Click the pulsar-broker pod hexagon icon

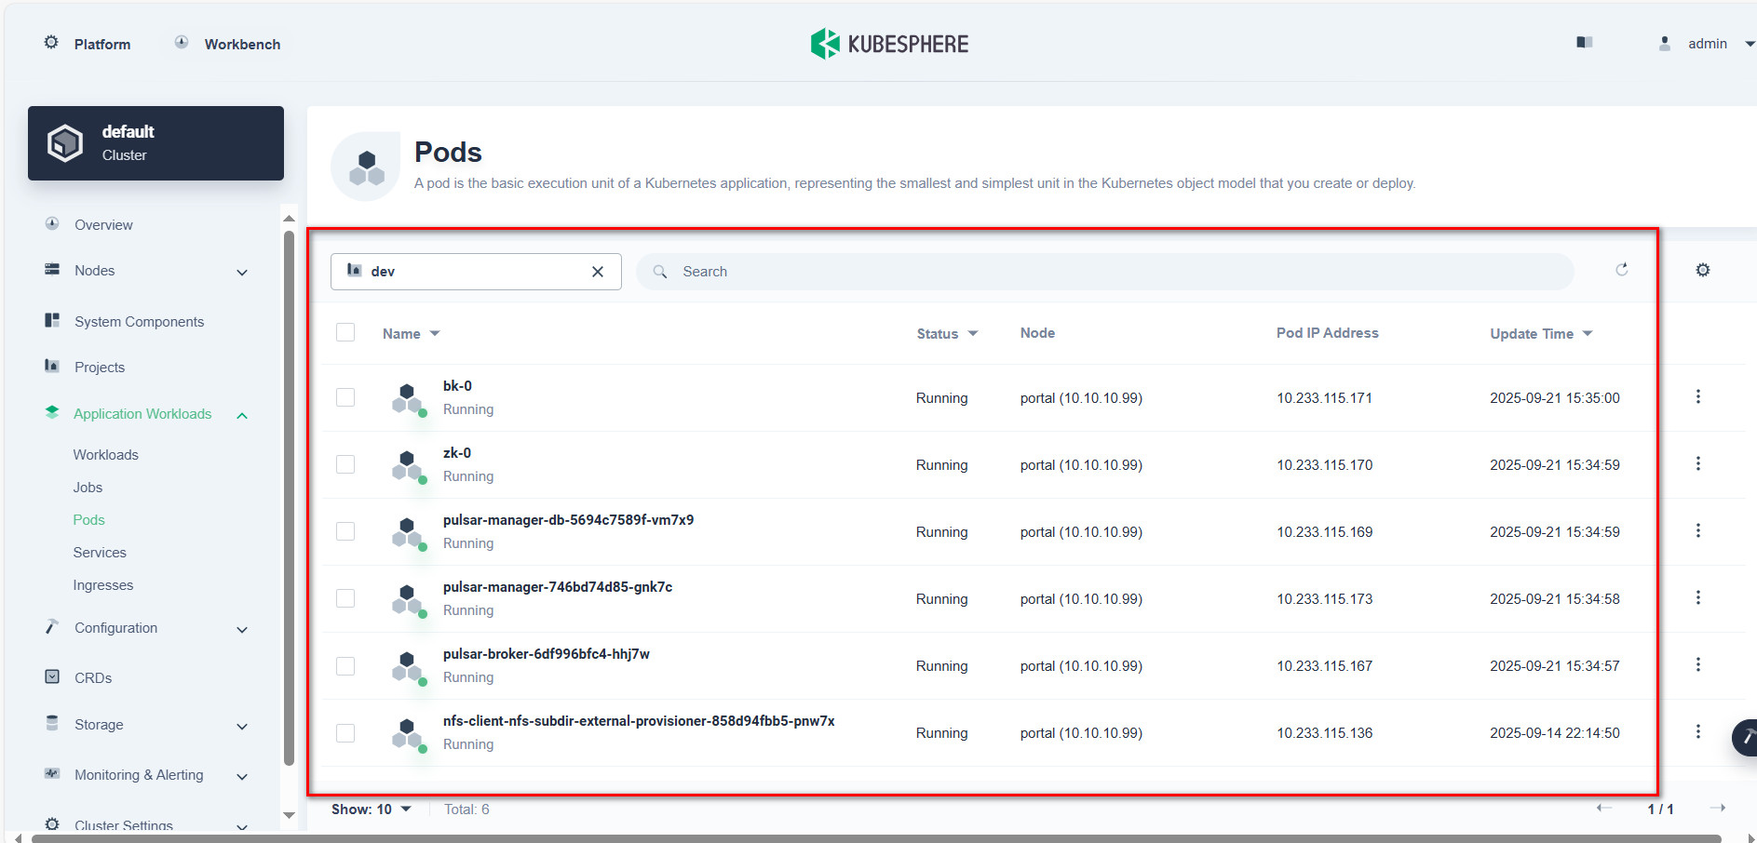[x=408, y=666]
